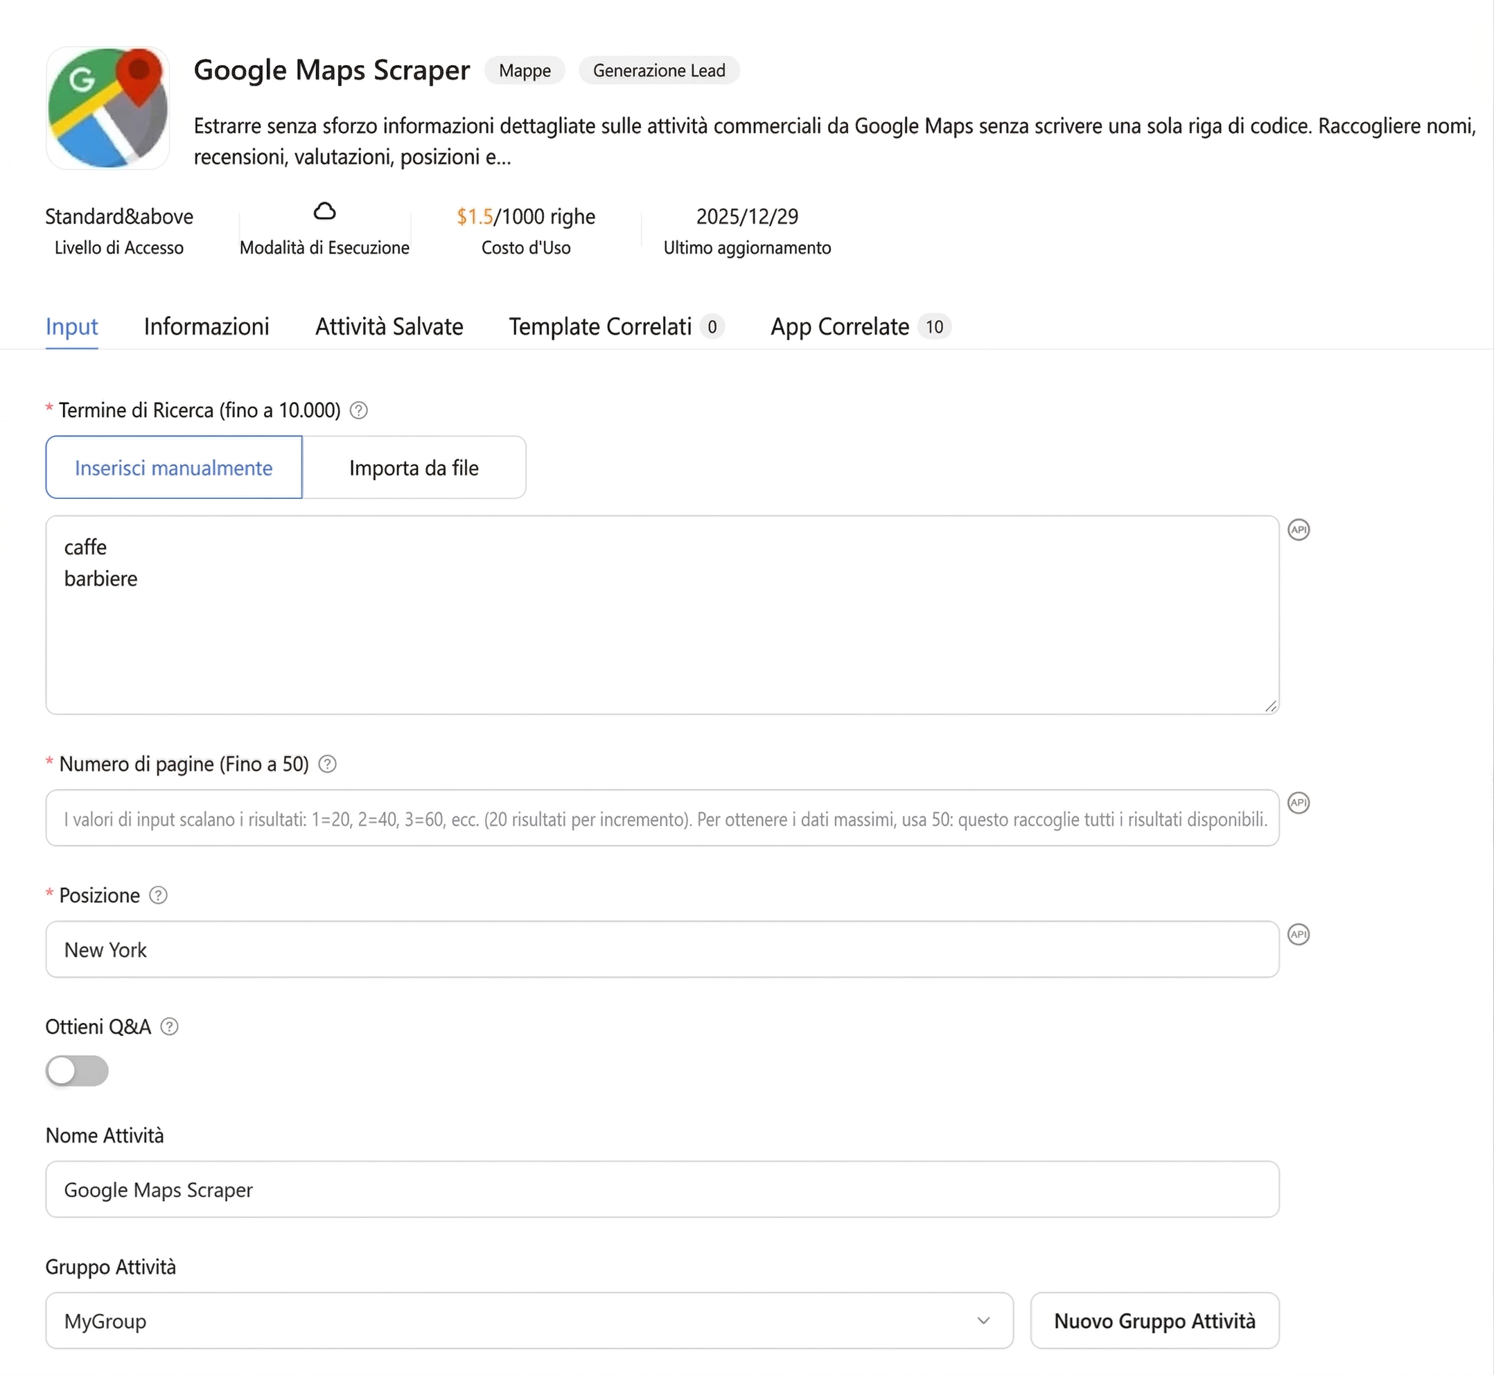
Task: Click the Modalità di Esecuzione label
Action: tap(324, 248)
